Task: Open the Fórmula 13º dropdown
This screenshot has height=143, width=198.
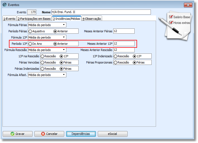Action: click(x=64, y=37)
